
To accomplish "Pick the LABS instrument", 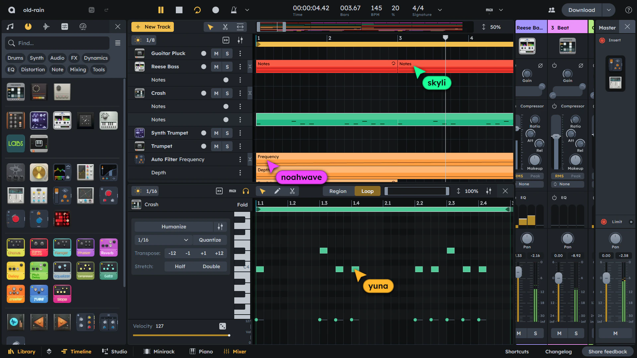I will [16, 144].
